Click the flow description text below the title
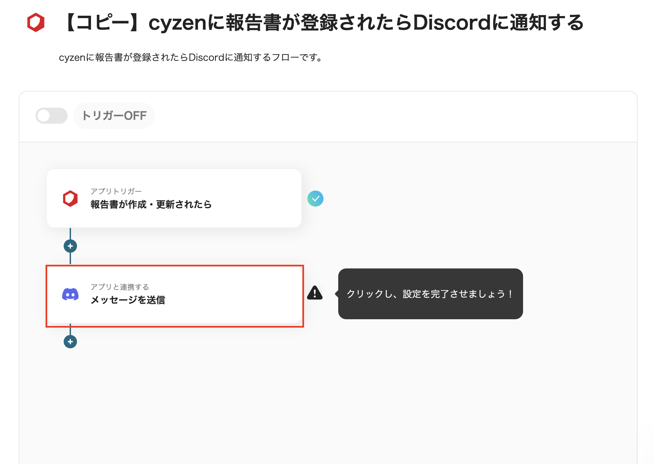Screen dimensions: 653x464 (190, 57)
